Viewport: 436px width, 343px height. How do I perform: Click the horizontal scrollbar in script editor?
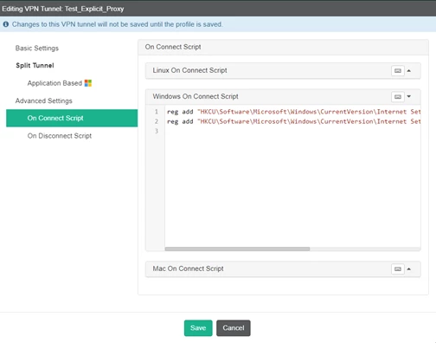[237, 249]
